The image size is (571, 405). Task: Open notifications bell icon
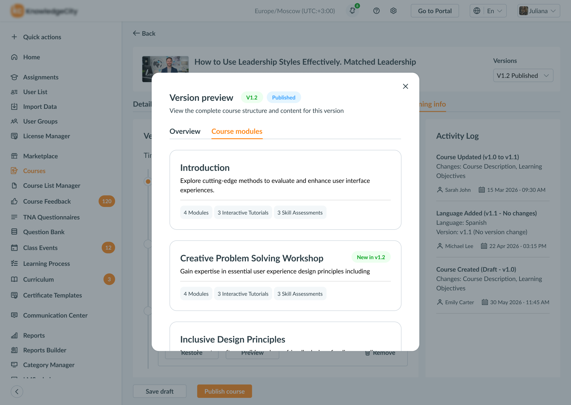coord(352,11)
